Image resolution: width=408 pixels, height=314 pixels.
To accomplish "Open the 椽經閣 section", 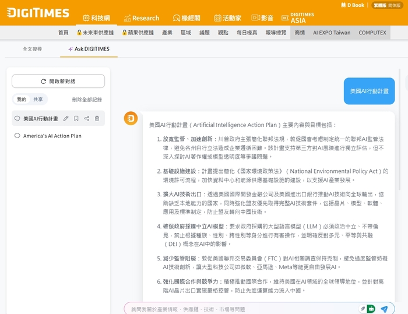I will point(187,18).
